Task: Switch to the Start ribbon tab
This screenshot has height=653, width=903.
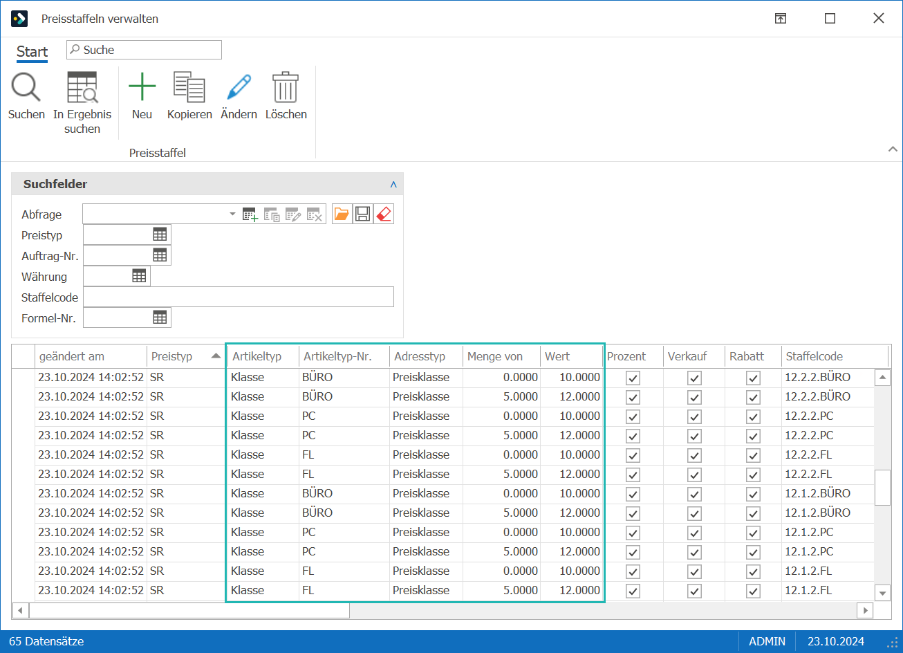Action: click(x=32, y=52)
